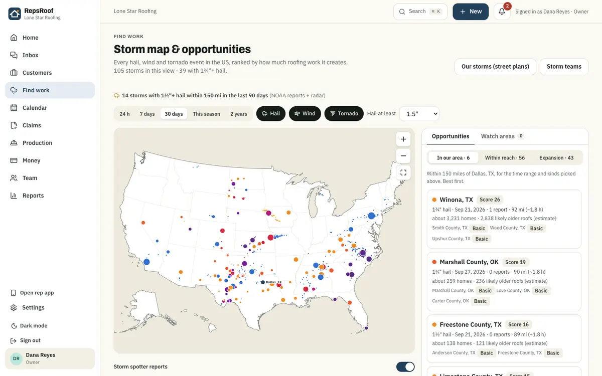Click the New button
The height and width of the screenshot is (376, 602).
471,12
